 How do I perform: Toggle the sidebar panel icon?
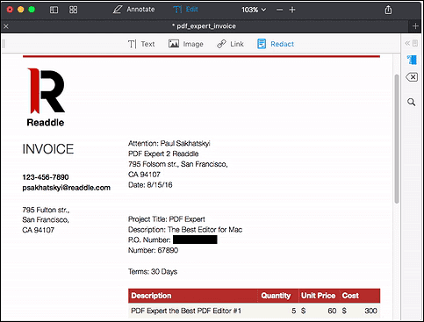coord(54,10)
